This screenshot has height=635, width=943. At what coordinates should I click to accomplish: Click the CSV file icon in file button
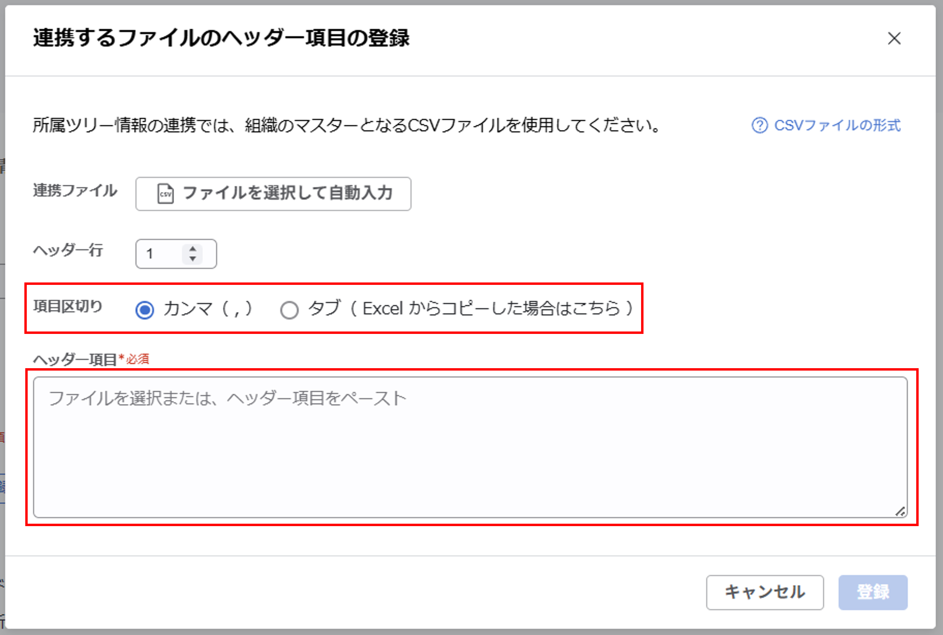[x=165, y=194]
